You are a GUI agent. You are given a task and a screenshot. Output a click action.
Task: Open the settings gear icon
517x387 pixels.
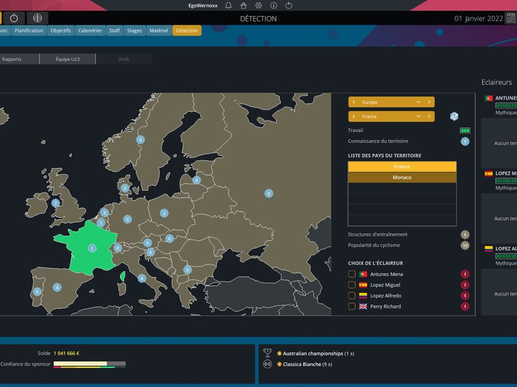(x=258, y=5)
